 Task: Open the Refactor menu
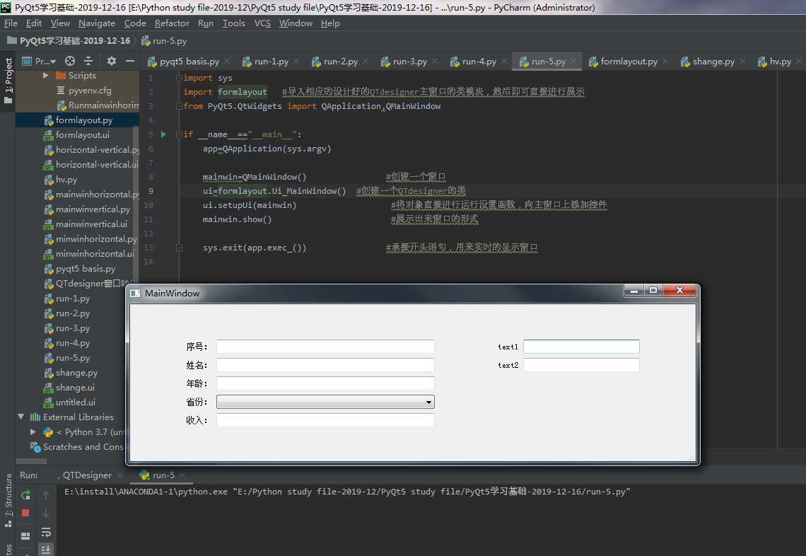tap(172, 23)
